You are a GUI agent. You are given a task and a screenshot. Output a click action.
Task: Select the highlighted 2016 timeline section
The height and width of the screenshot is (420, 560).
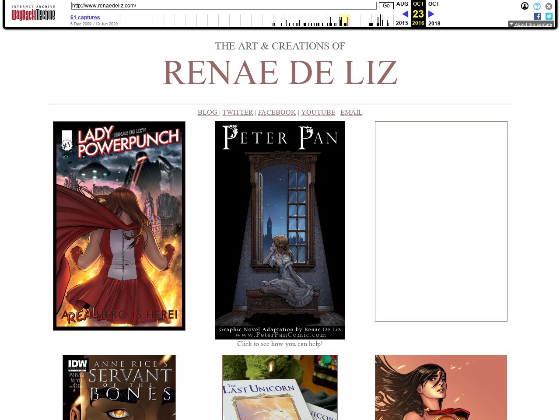coord(344,21)
